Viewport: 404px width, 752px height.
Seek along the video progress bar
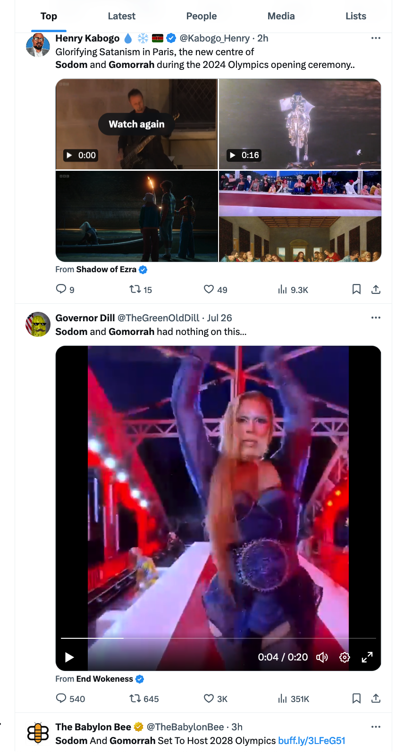coord(218,638)
